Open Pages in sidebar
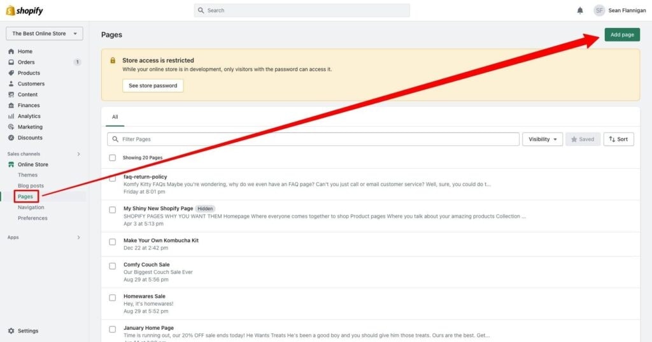The image size is (652, 342). [x=25, y=196]
